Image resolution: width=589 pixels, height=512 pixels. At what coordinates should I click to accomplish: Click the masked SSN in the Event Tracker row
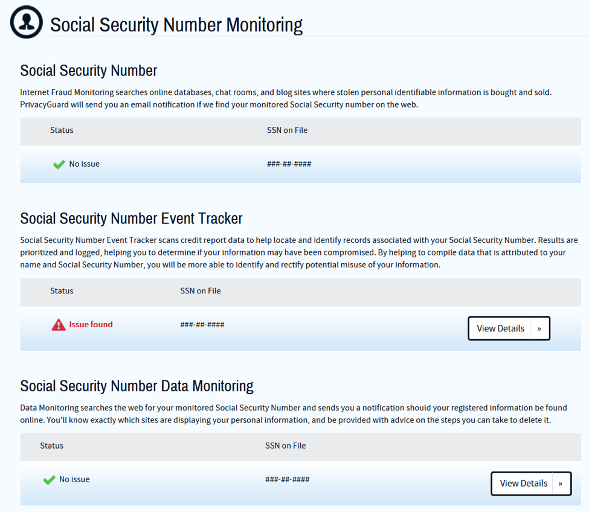point(202,325)
